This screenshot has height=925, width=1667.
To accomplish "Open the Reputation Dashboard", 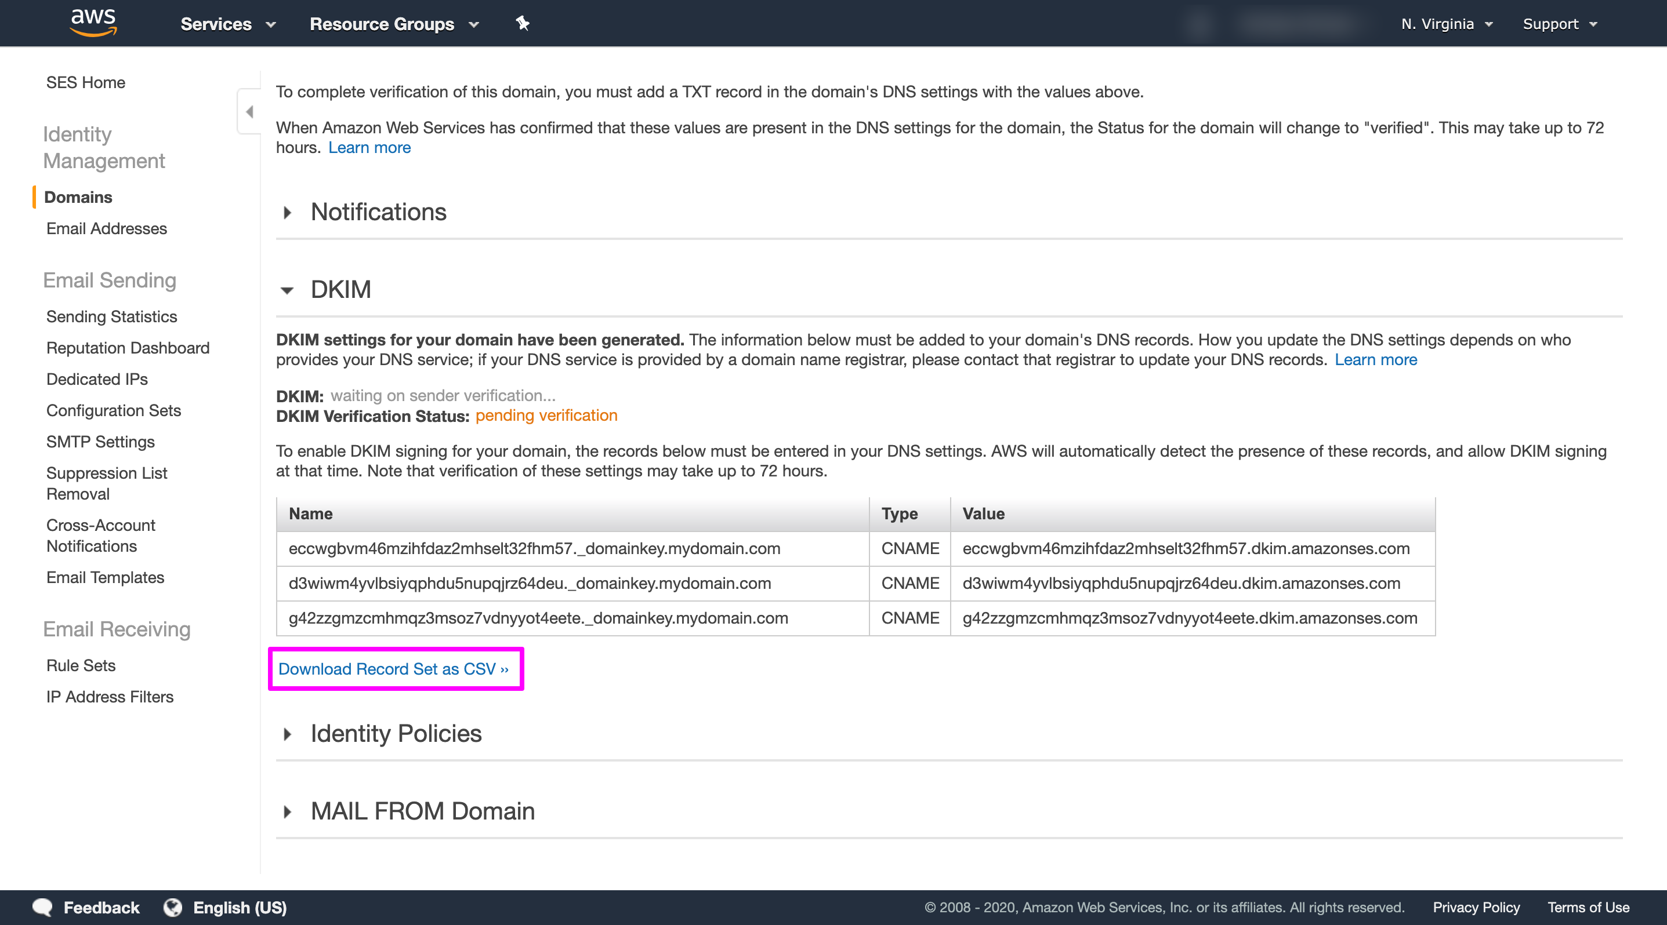I will [x=128, y=347].
